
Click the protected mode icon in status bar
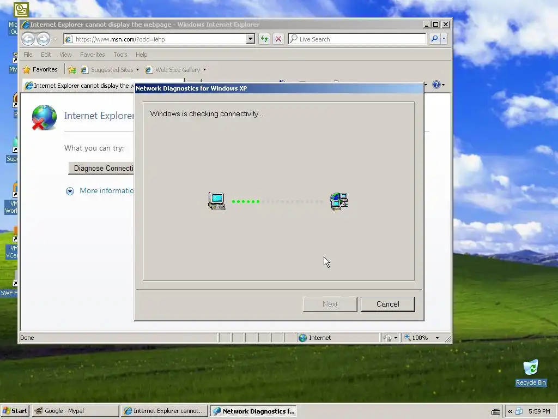coord(387,338)
